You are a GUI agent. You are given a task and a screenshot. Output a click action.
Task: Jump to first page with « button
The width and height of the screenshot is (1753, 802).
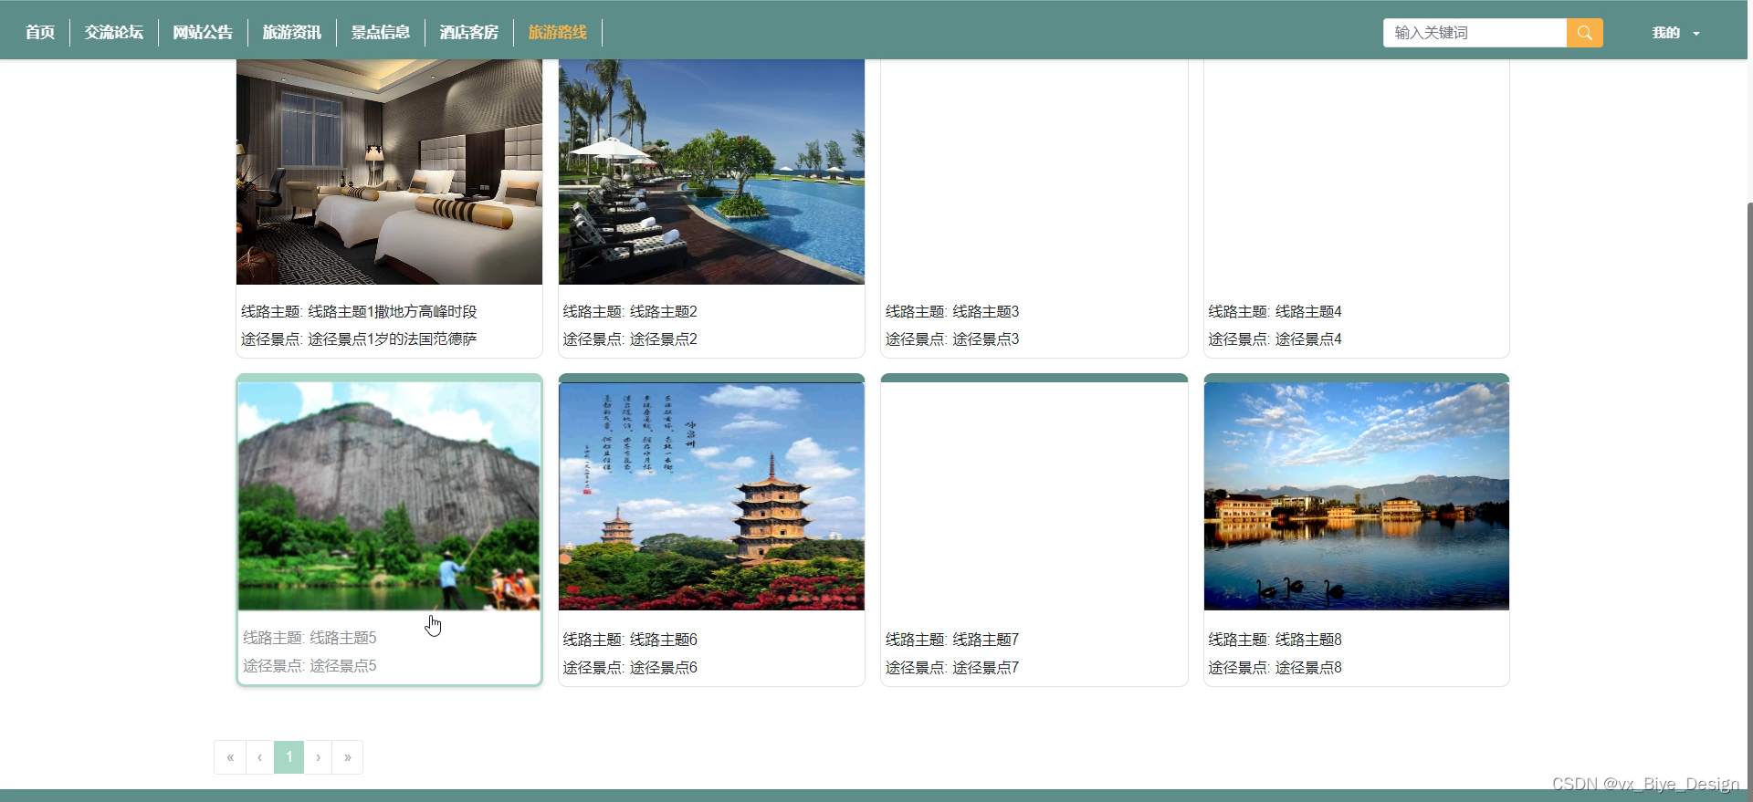[230, 757]
